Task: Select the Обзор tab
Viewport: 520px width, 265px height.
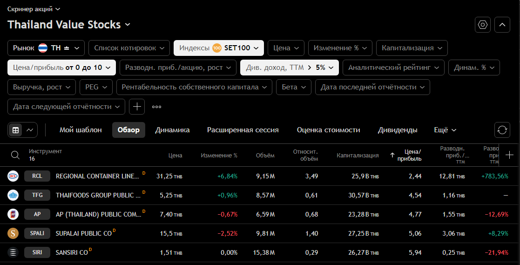Action: pos(128,130)
